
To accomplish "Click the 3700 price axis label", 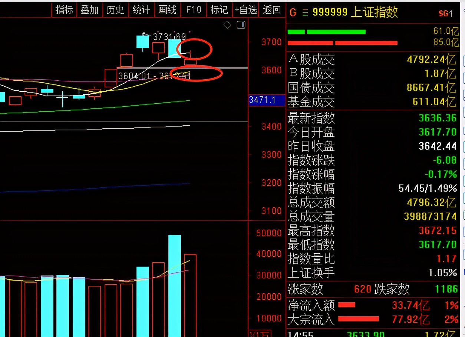I will pyautogui.click(x=271, y=42).
